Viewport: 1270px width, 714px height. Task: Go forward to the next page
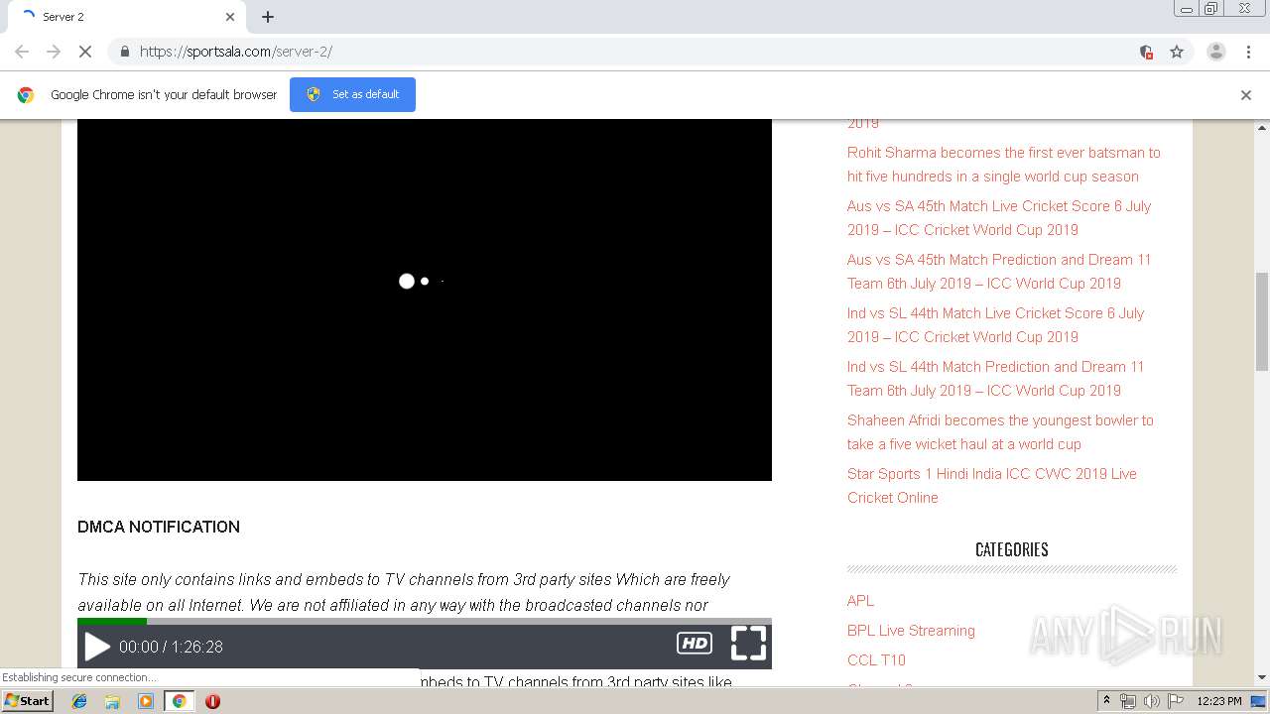pos(54,52)
